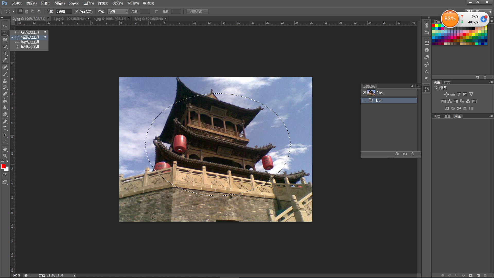Switch to 3.jpg document tab

click(x=69, y=19)
